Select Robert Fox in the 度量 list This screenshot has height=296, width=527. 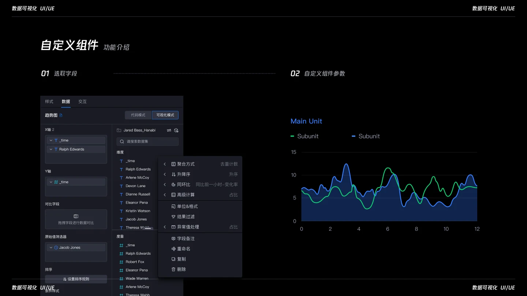pos(134,262)
